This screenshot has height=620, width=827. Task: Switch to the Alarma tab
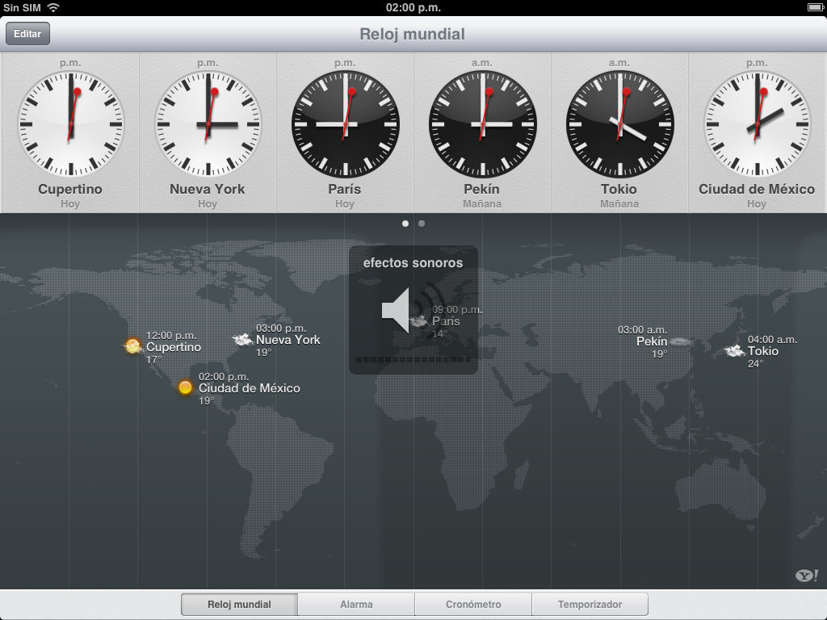pyautogui.click(x=356, y=605)
